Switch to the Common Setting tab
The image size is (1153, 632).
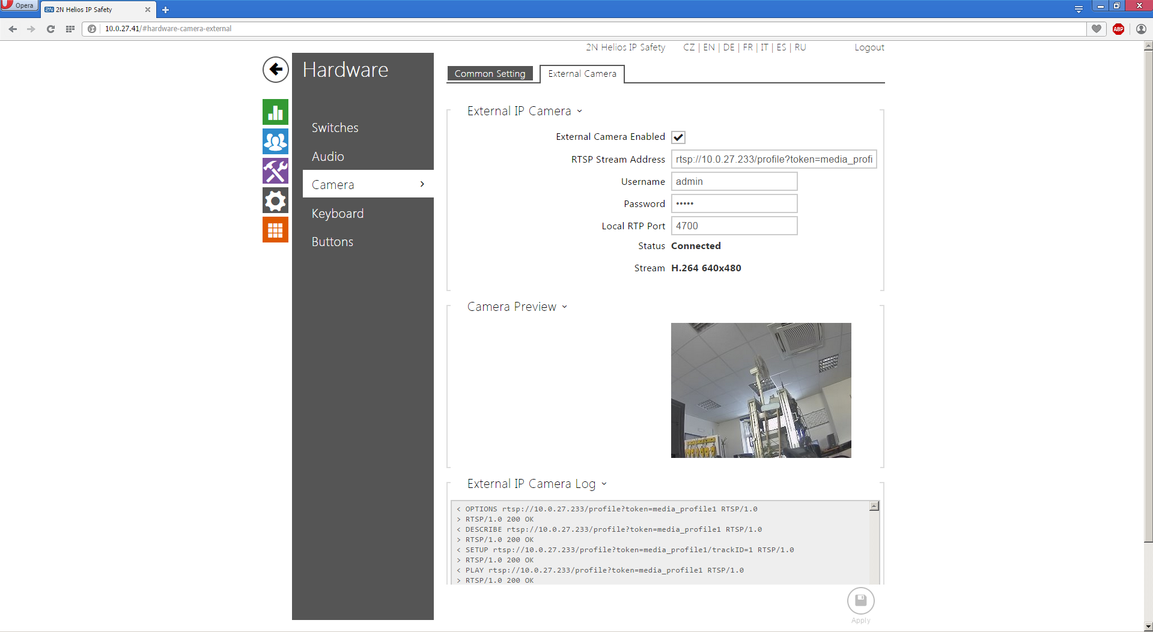pos(490,74)
